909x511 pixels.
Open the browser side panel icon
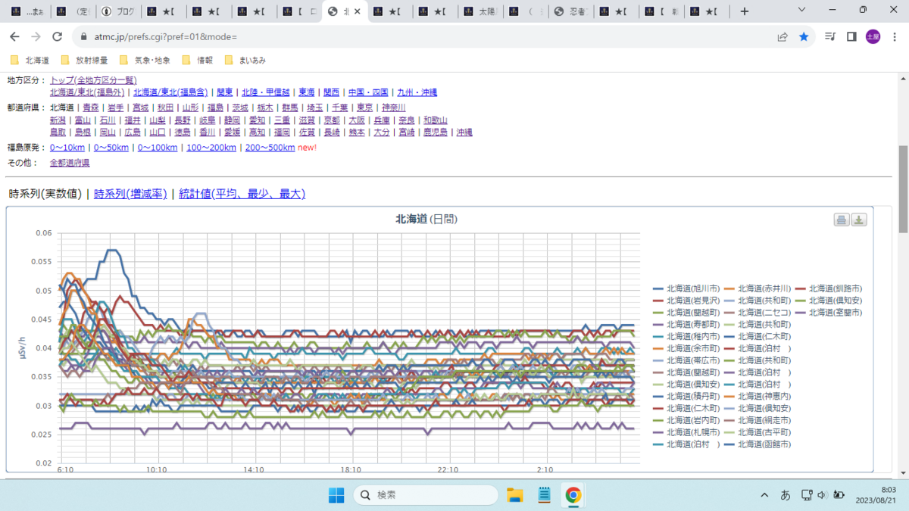851,36
